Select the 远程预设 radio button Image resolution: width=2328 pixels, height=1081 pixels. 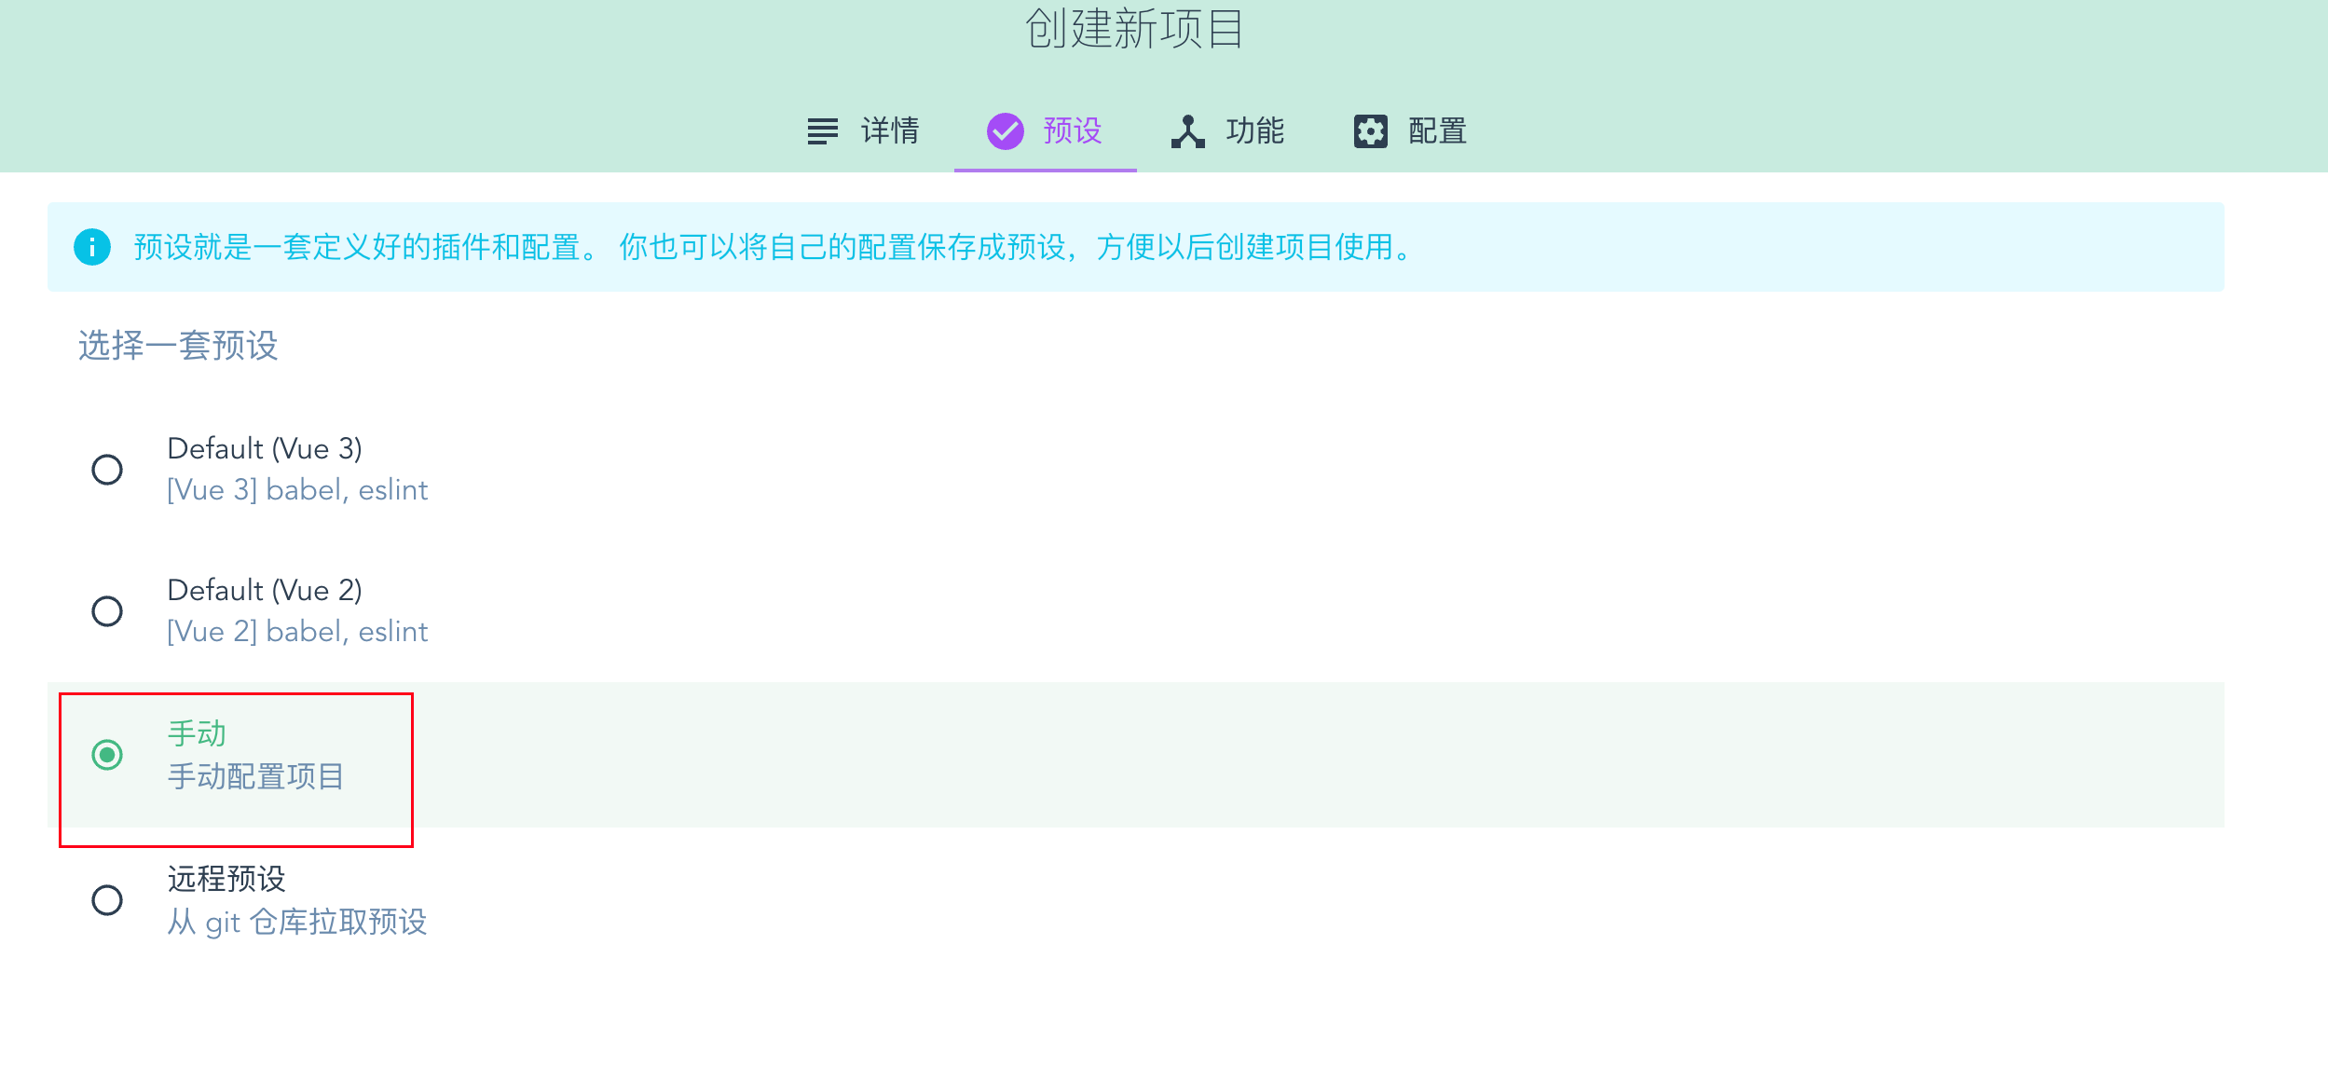109,900
